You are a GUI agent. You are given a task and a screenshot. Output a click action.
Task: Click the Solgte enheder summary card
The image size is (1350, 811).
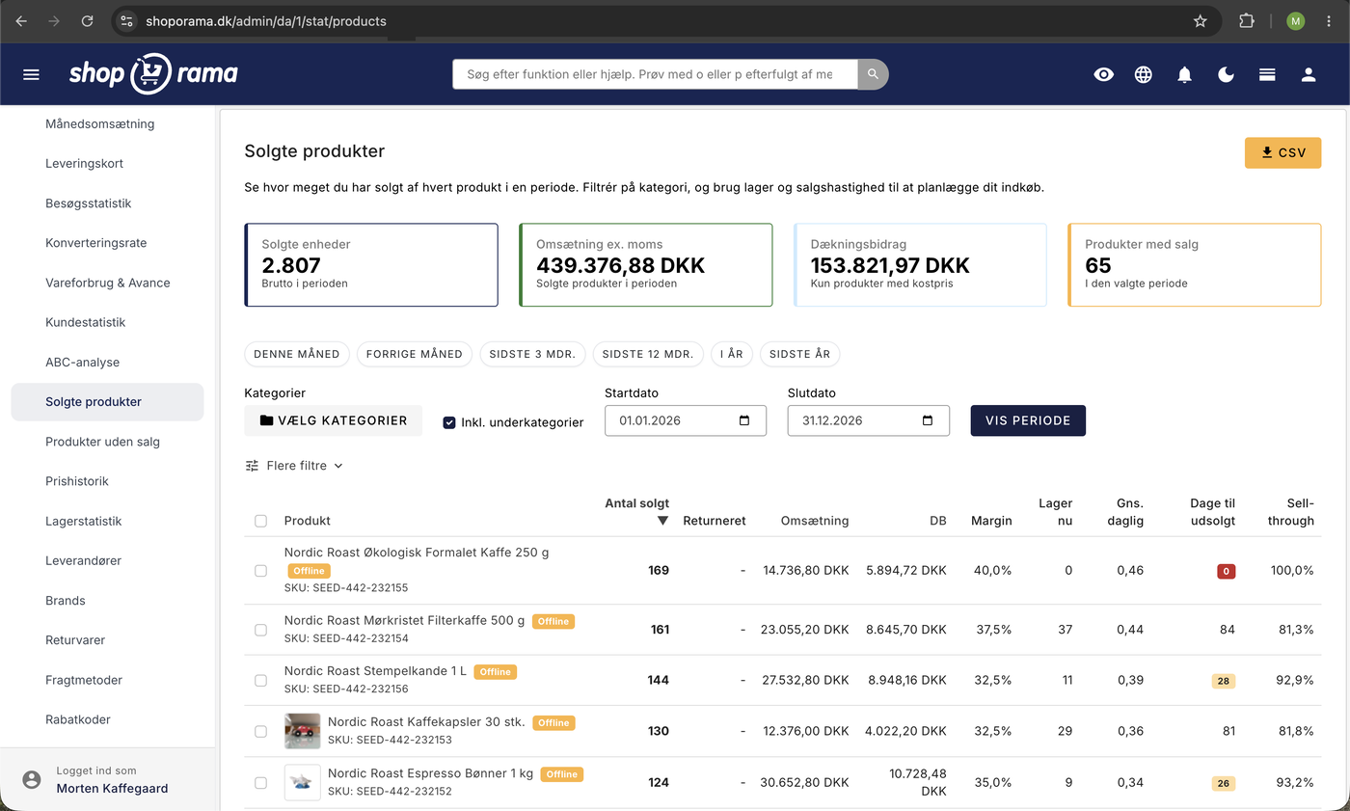click(x=371, y=265)
